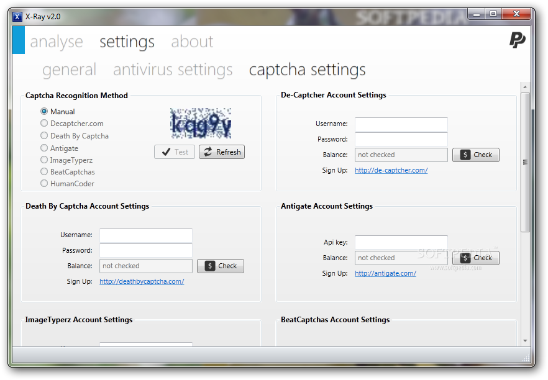Choose ImageTyperz as recognition method

click(44, 160)
